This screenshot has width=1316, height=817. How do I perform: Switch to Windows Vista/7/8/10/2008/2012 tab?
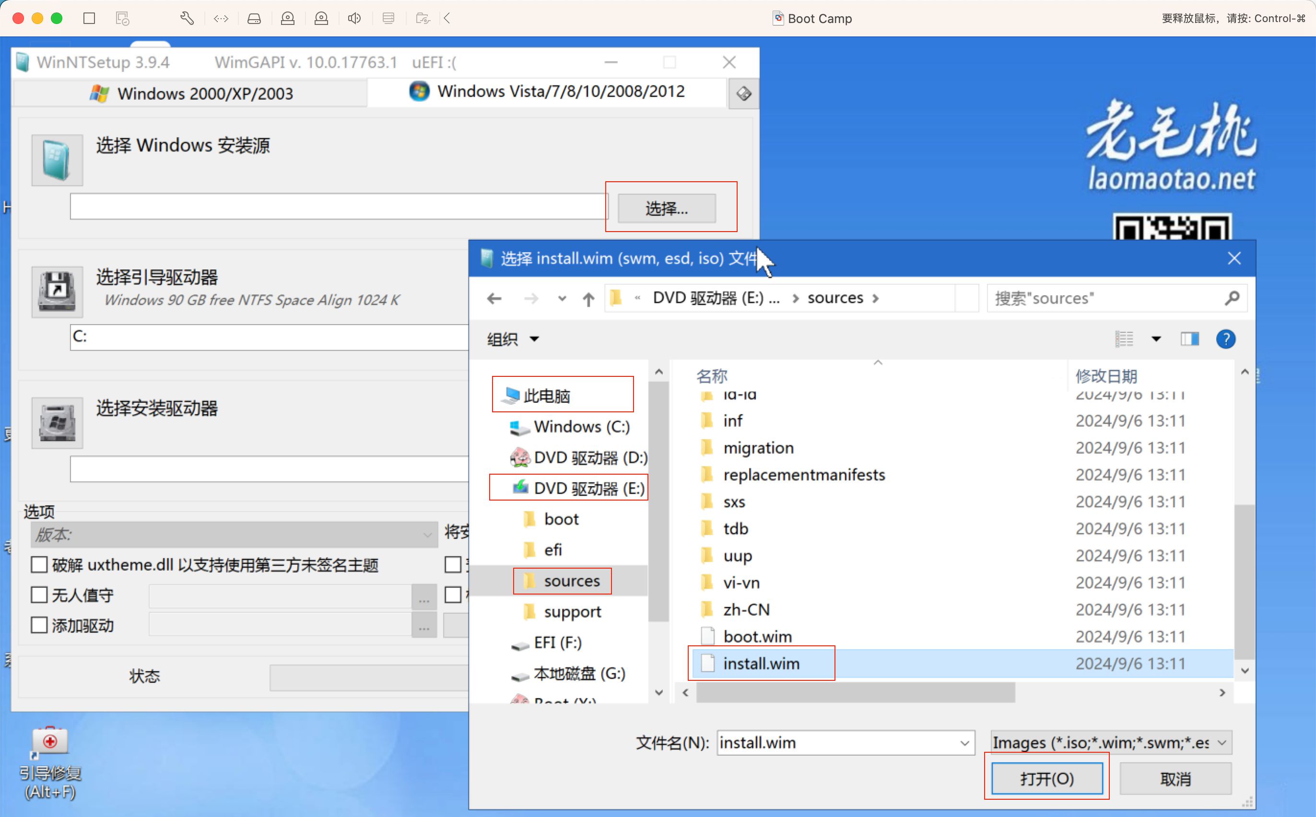pyautogui.click(x=547, y=91)
